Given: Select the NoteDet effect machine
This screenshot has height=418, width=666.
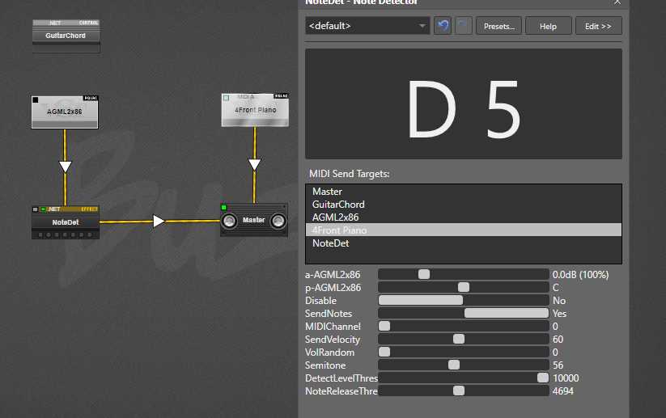Looking at the screenshot, I should coord(65,222).
